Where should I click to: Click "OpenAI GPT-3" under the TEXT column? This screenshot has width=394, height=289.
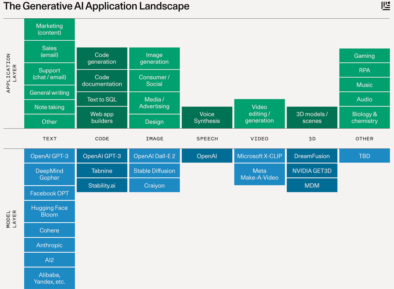(x=50, y=156)
